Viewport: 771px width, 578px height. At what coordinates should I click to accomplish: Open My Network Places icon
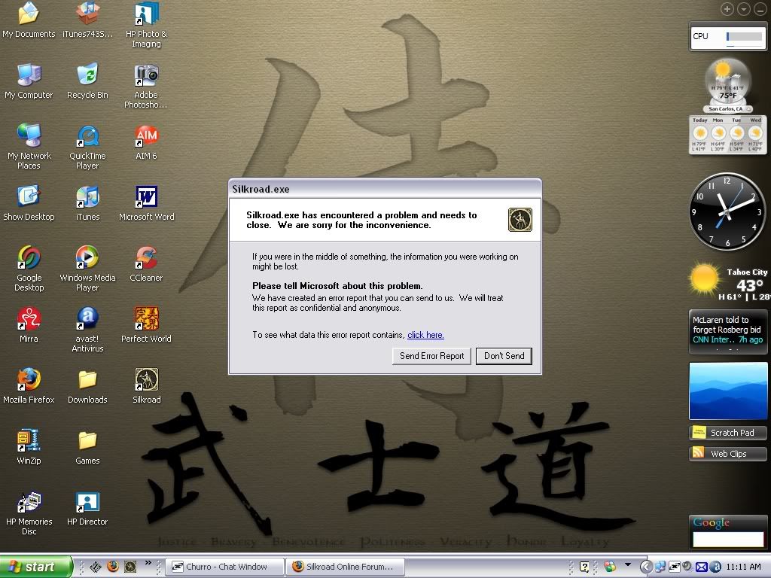click(29, 147)
